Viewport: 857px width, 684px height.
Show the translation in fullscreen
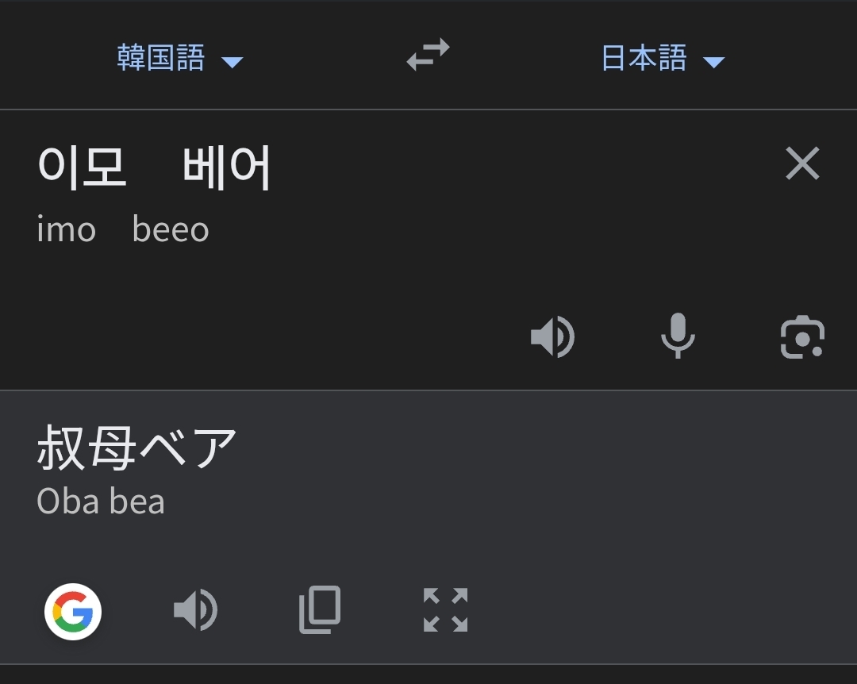pyautogui.click(x=445, y=610)
